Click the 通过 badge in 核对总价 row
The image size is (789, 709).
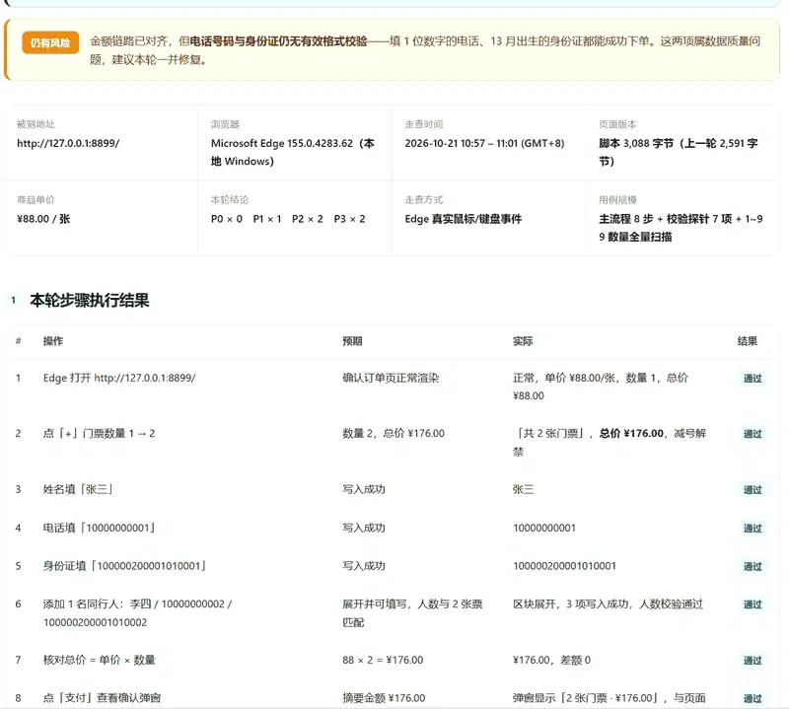753,661
